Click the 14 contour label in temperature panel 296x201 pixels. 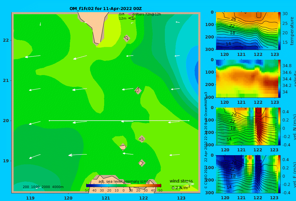(x=229, y=44)
